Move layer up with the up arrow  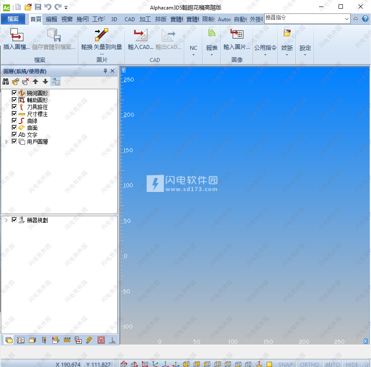click(35, 81)
